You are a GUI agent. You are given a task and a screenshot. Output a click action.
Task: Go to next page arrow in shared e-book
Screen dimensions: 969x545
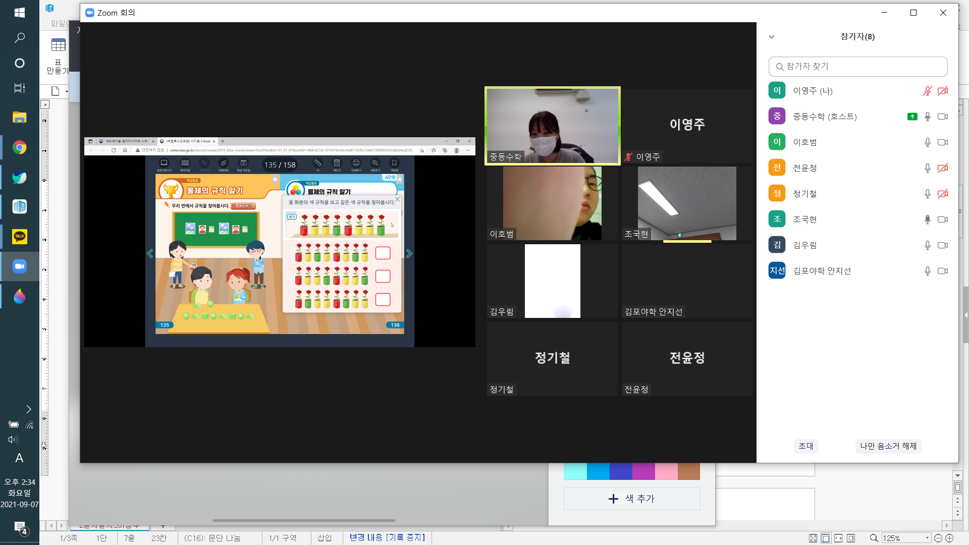coord(409,254)
